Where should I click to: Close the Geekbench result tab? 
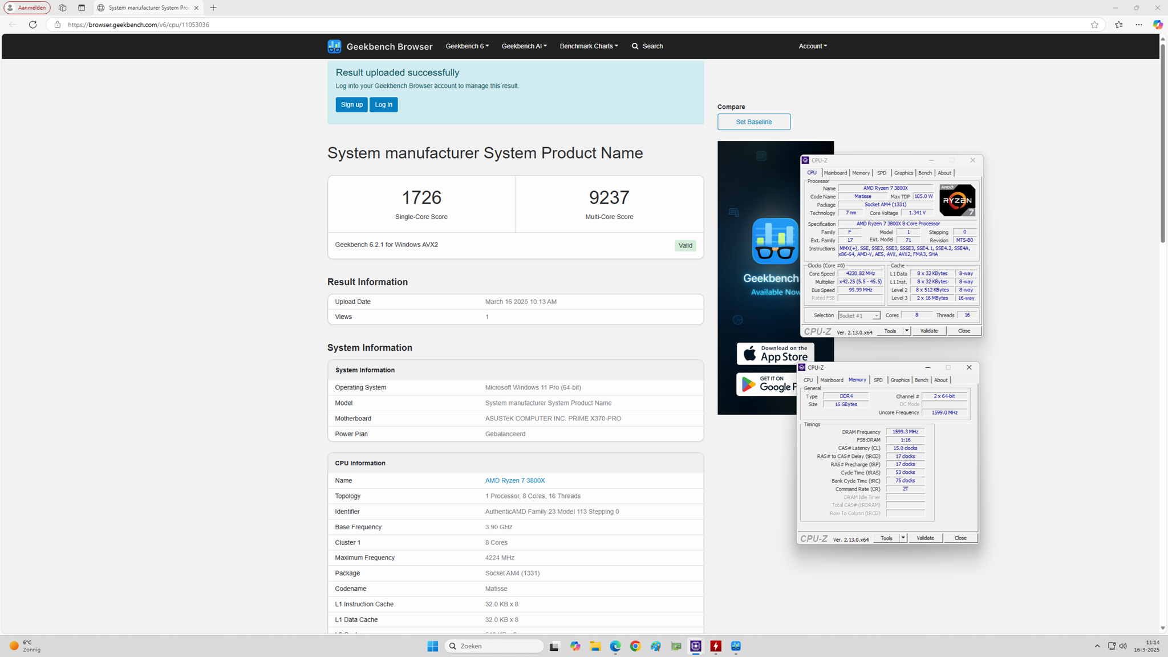pyautogui.click(x=196, y=8)
